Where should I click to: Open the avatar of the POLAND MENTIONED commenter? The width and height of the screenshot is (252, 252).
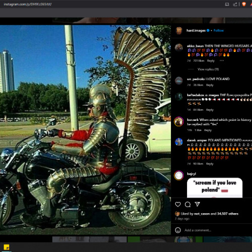click(179, 142)
